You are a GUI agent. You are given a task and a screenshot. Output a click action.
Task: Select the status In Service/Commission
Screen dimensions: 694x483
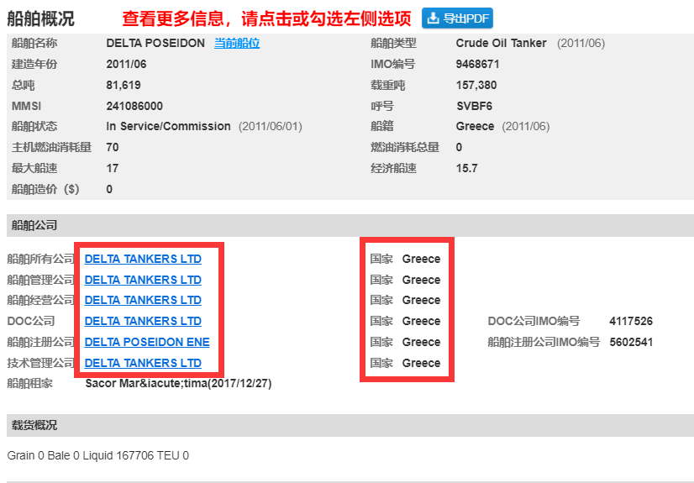168,127
